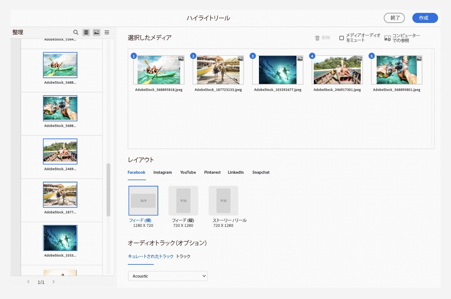Enable メディアオーディオをミュート checkbox
Viewport: 451px width, 299px height.
pyautogui.click(x=342, y=38)
